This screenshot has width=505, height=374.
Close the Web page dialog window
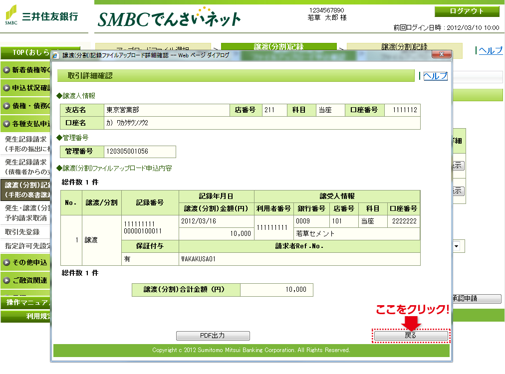point(441,54)
